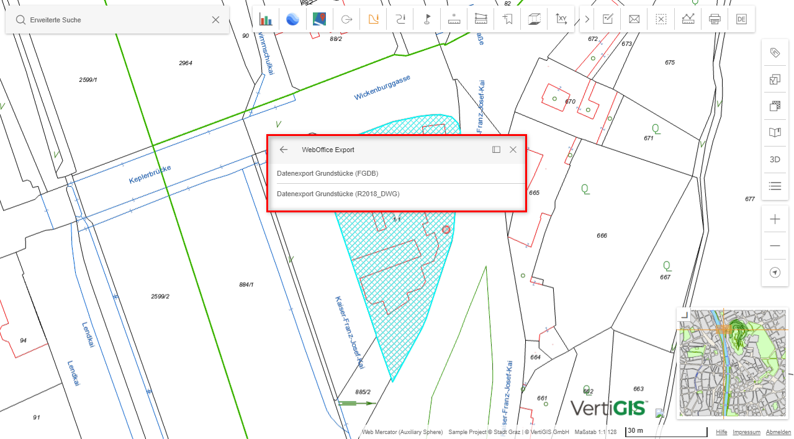This screenshot has width=794, height=439.
Task: Collapse the overview map
Action: pos(685,316)
